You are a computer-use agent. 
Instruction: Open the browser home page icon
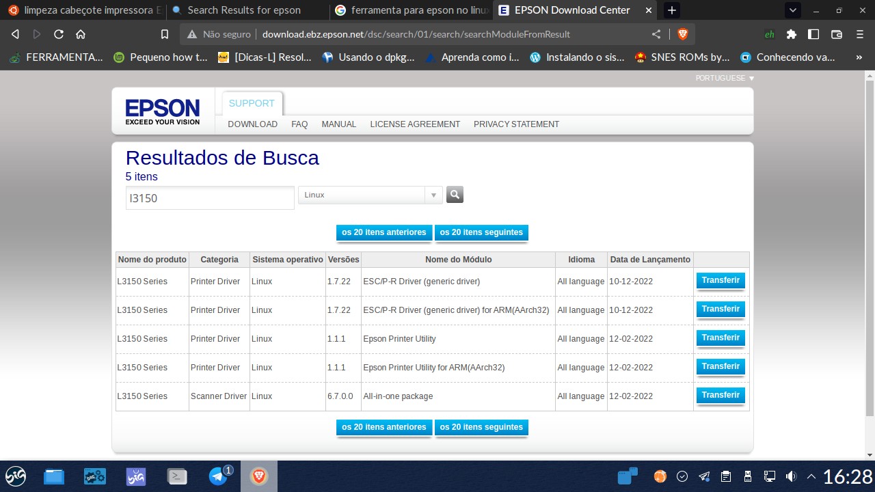81,34
